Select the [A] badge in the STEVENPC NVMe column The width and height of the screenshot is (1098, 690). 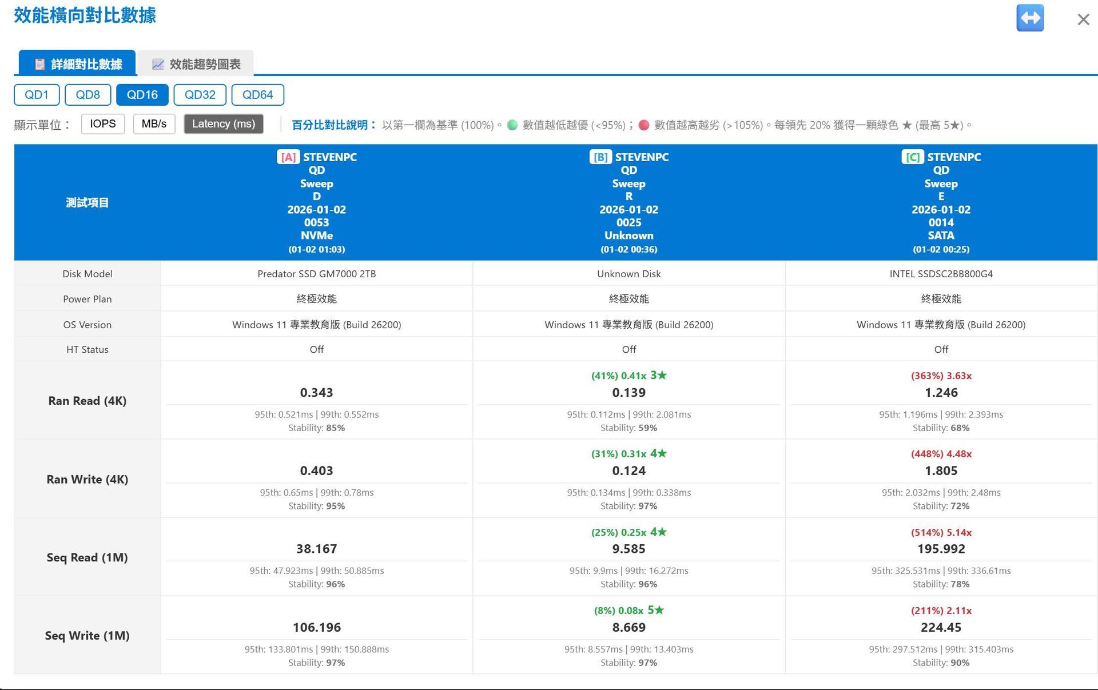[288, 157]
